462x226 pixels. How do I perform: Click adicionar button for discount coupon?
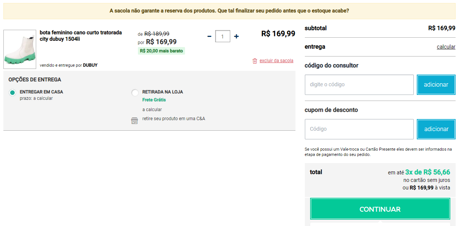[x=436, y=129]
